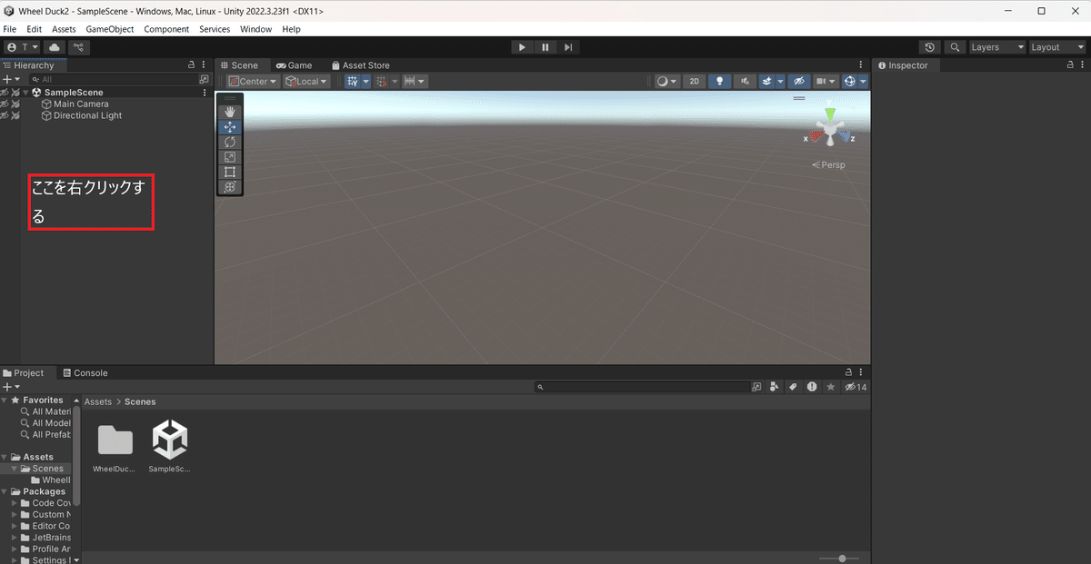Click the Play button
Screen dimensions: 1091x564
coord(522,47)
